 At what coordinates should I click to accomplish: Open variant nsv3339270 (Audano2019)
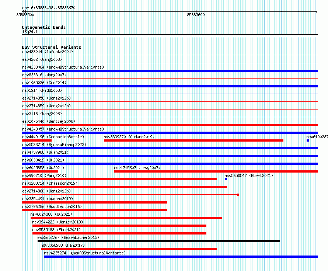coord(129,137)
